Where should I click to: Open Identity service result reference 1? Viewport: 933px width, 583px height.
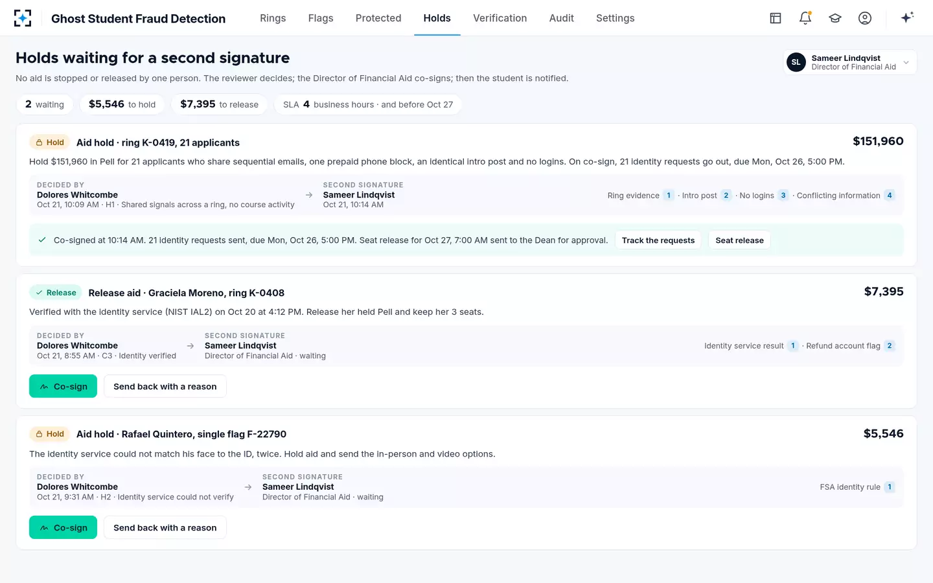[793, 346]
